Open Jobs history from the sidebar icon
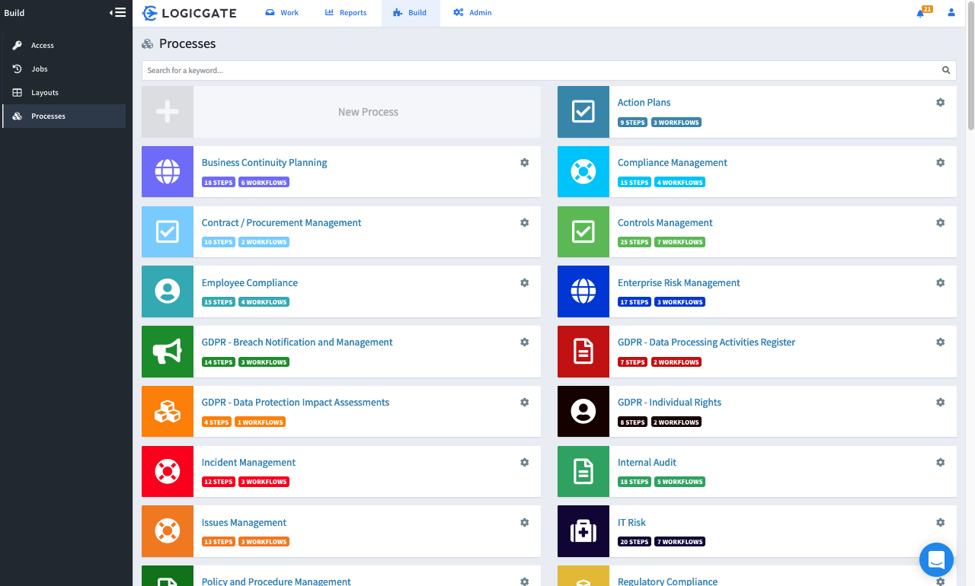Screen dimensions: 975x586 click(x=17, y=68)
